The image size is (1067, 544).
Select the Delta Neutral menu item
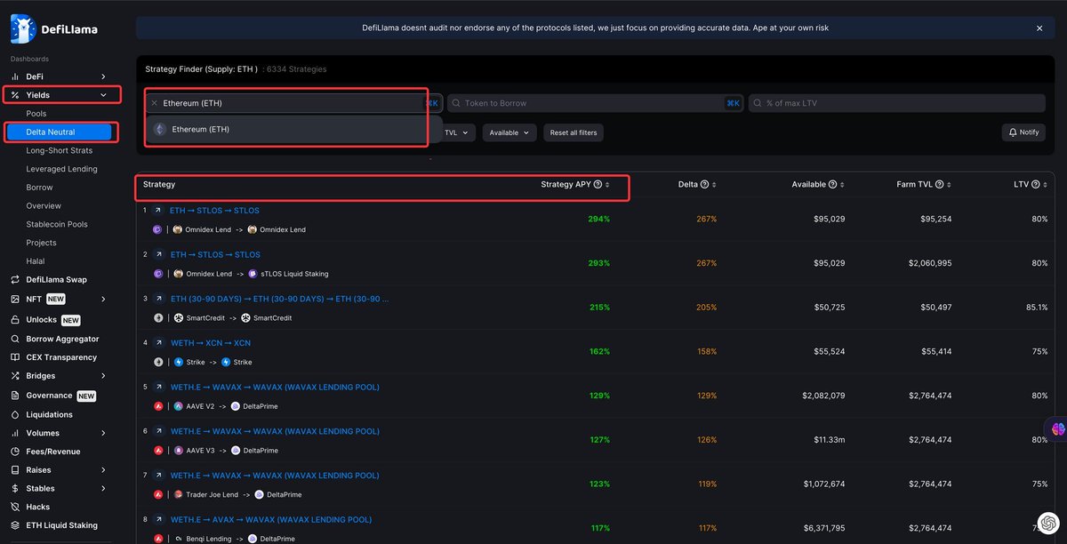(60, 132)
